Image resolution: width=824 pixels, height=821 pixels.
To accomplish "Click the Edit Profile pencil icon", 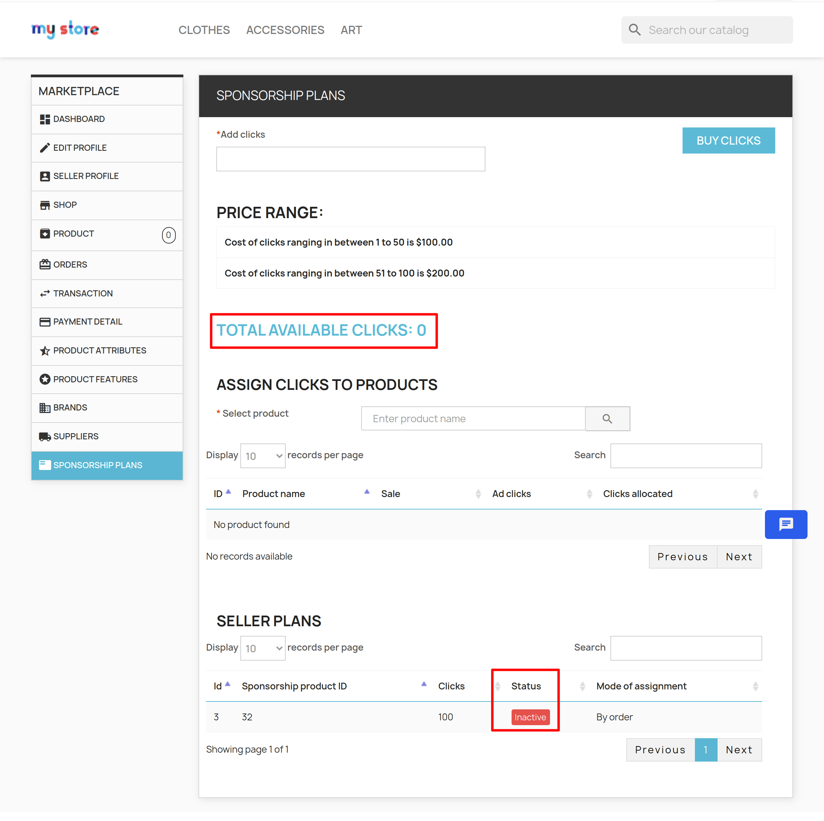I will [x=45, y=148].
